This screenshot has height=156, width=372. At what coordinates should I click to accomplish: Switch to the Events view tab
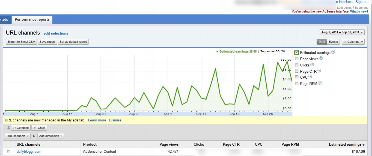[333, 42]
